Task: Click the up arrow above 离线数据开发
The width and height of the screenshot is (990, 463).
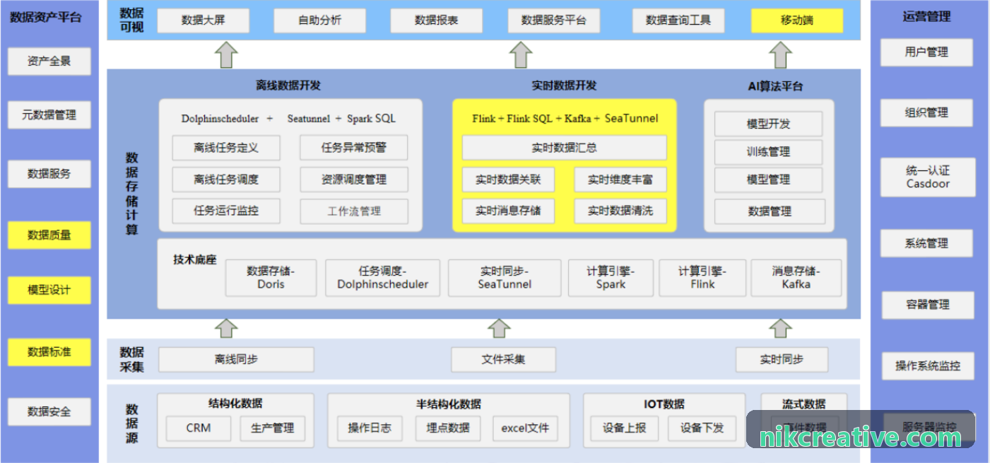Action: click(226, 54)
